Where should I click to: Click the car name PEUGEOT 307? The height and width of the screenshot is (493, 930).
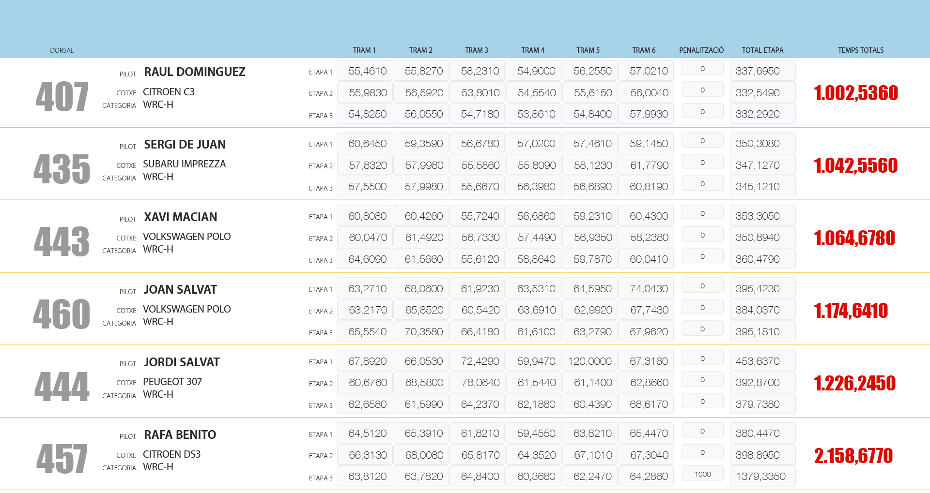(172, 382)
